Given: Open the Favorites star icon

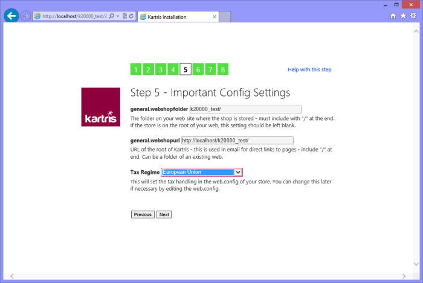Looking at the screenshot, I should tap(403, 16).
